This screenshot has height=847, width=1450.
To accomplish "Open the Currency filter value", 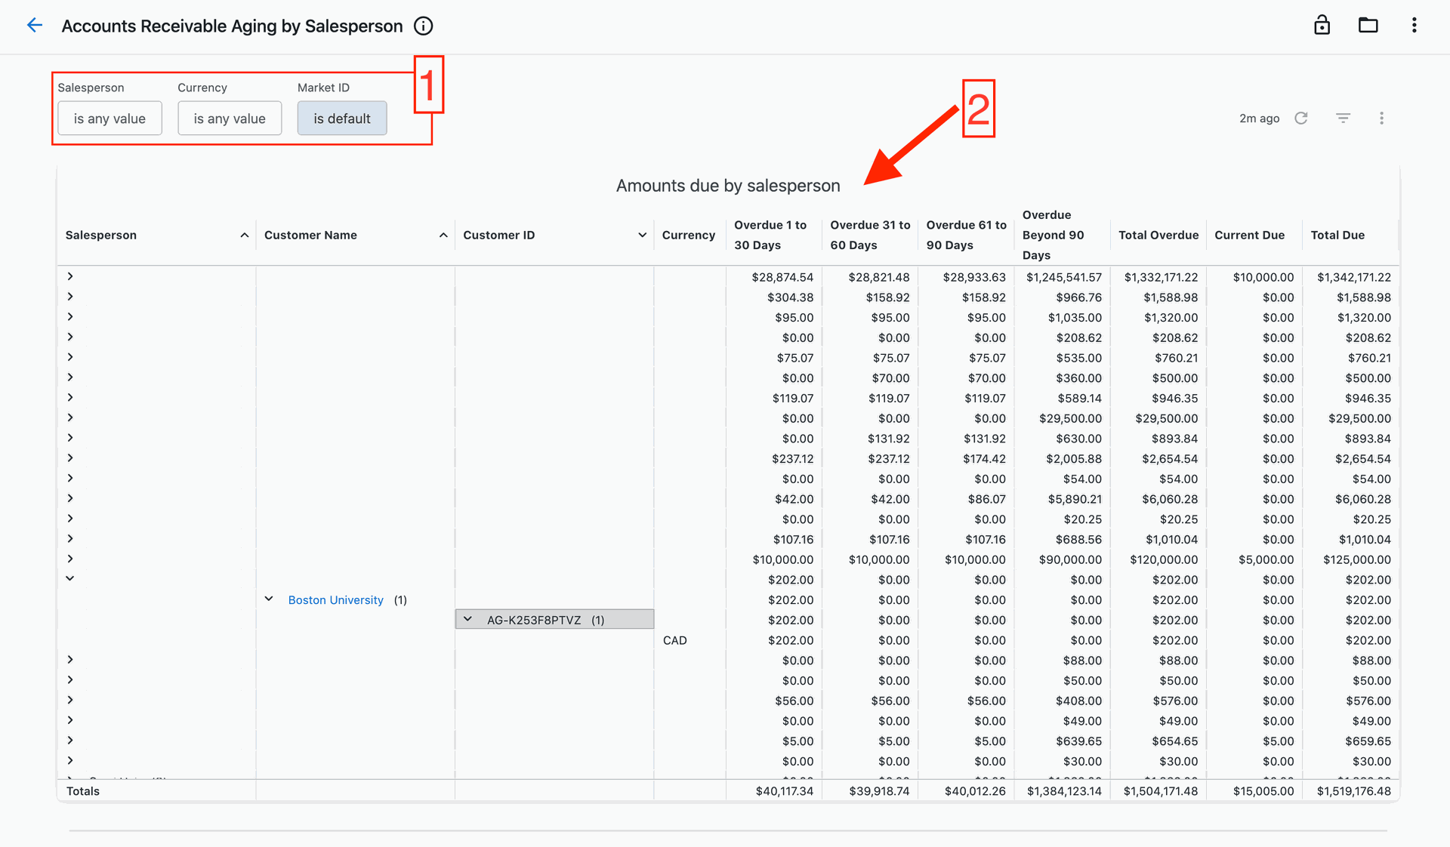I will [230, 119].
